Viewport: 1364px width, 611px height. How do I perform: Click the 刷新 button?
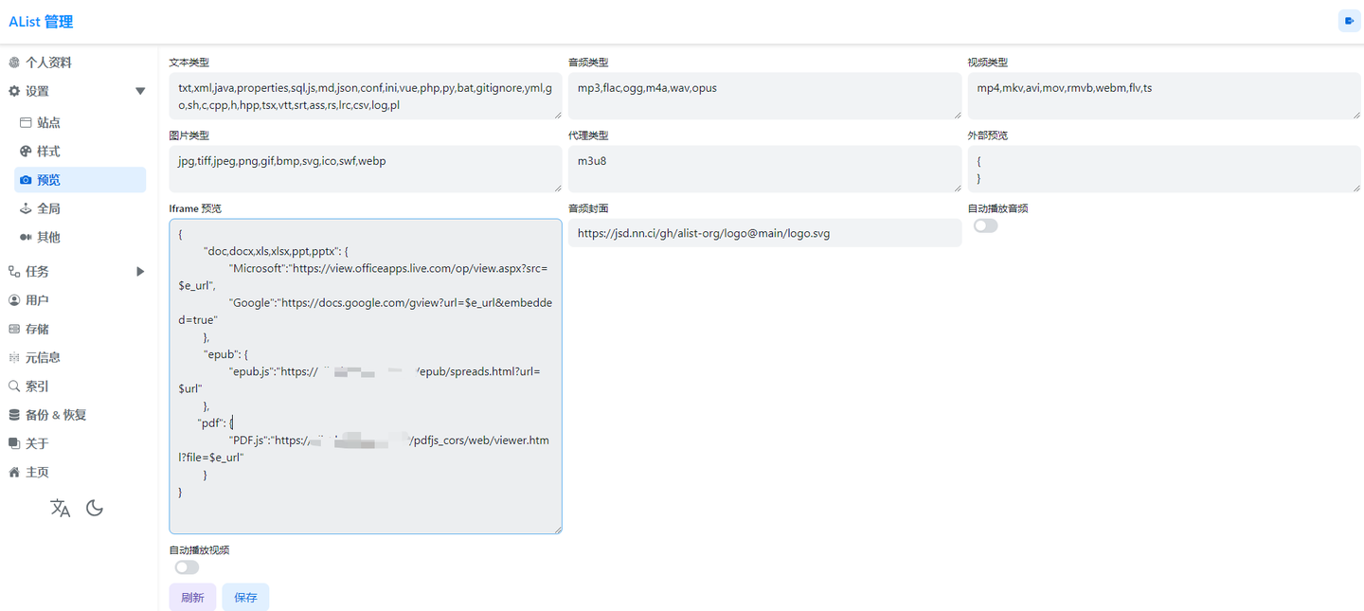point(192,598)
